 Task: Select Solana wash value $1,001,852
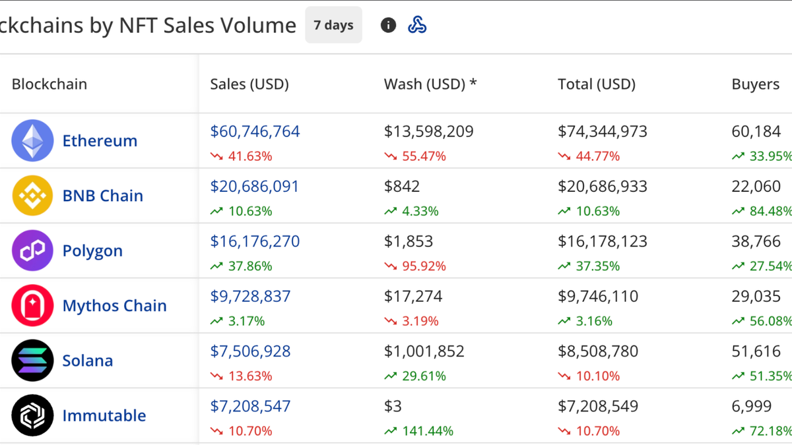(424, 351)
